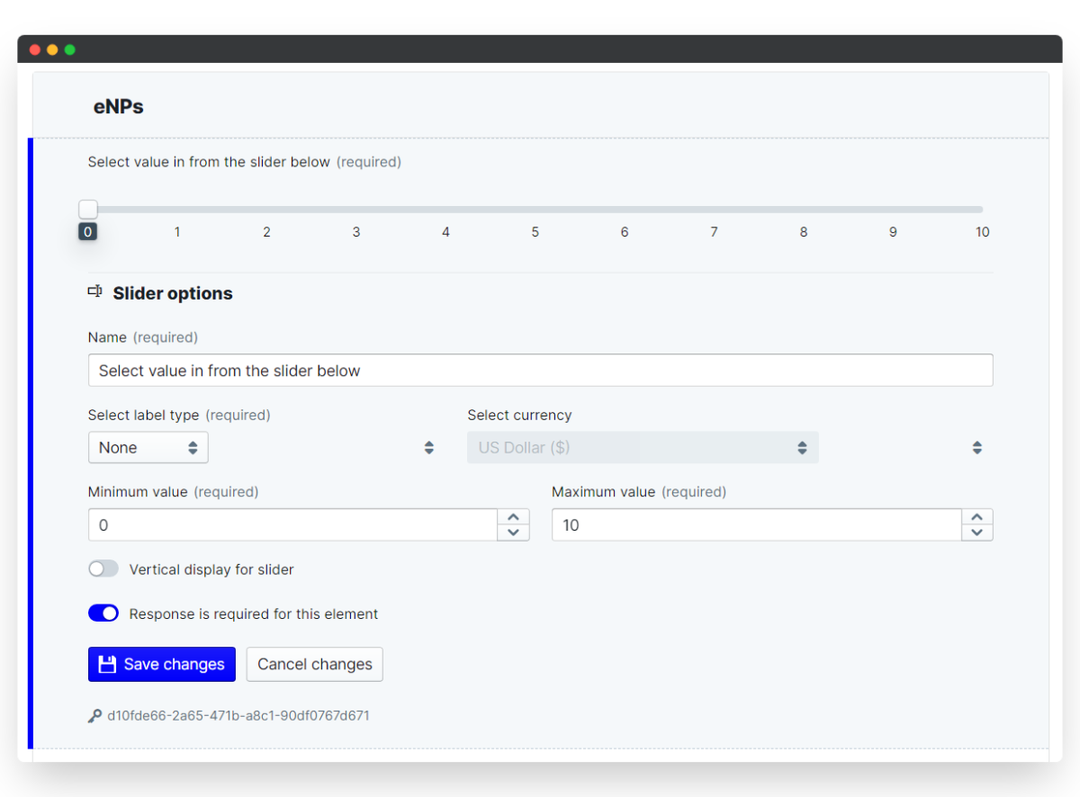Viewport: 1080px width, 797px height.
Task: Click the Maximum value input field
Action: coord(757,525)
